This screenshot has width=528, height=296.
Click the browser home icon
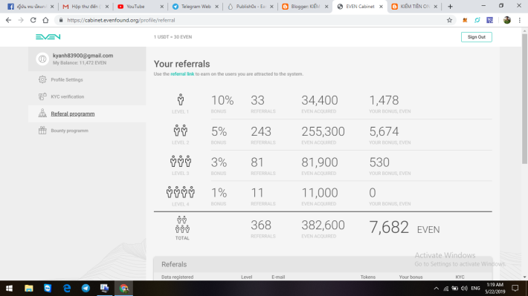pyautogui.click(x=45, y=20)
